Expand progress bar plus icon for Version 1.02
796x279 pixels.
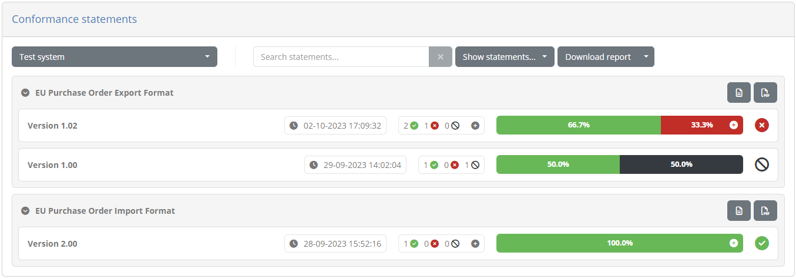pyautogui.click(x=733, y=125)
